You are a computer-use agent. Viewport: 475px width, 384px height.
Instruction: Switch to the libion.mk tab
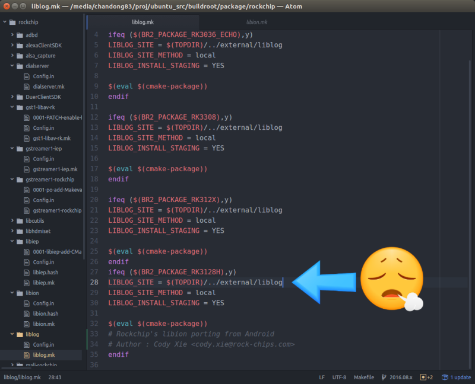click(256, 22)
